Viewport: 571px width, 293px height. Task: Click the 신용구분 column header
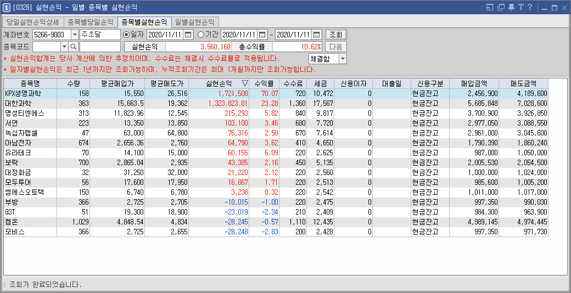(430, 84)
